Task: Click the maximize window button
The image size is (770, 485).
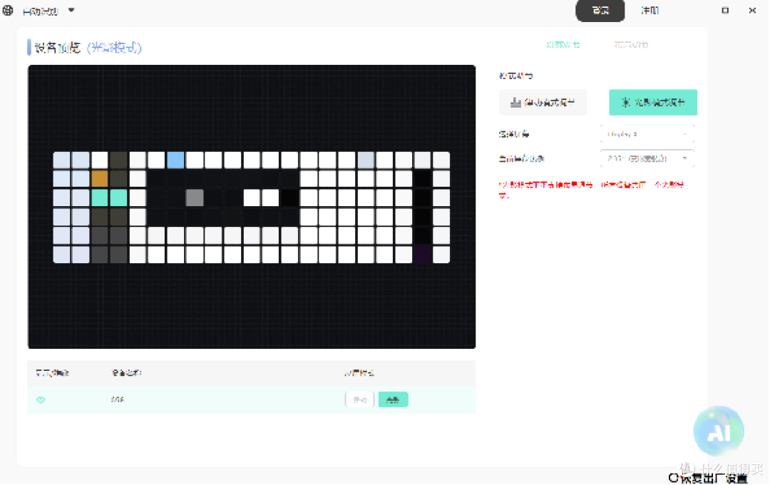Action: pos(725,10)
